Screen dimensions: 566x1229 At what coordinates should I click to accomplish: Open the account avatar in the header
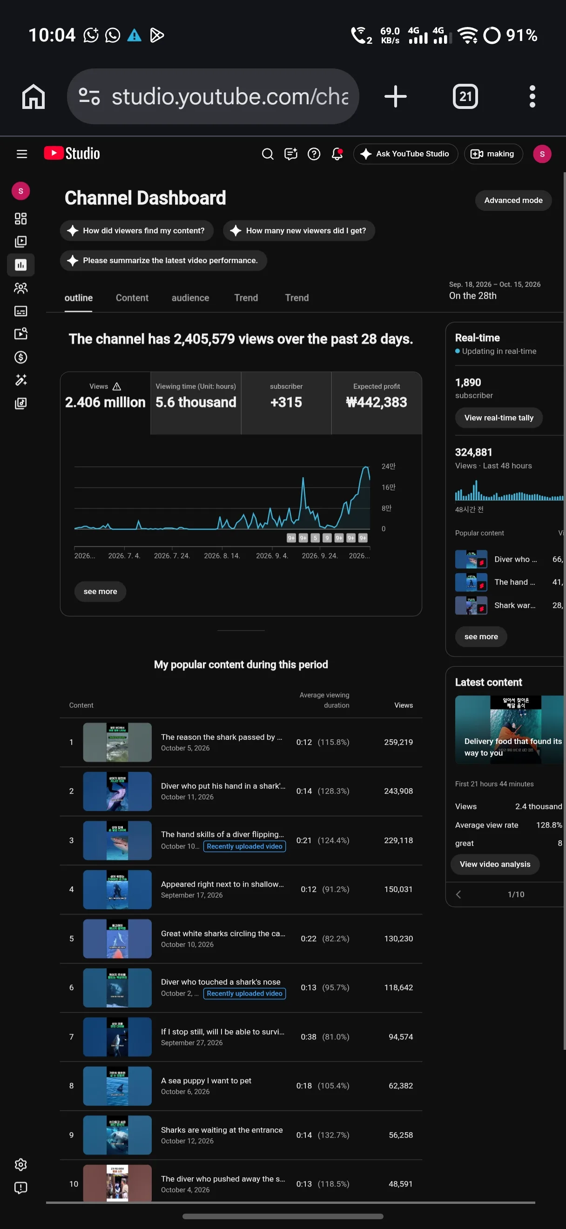pyautogui.click(x=542, y=154)
